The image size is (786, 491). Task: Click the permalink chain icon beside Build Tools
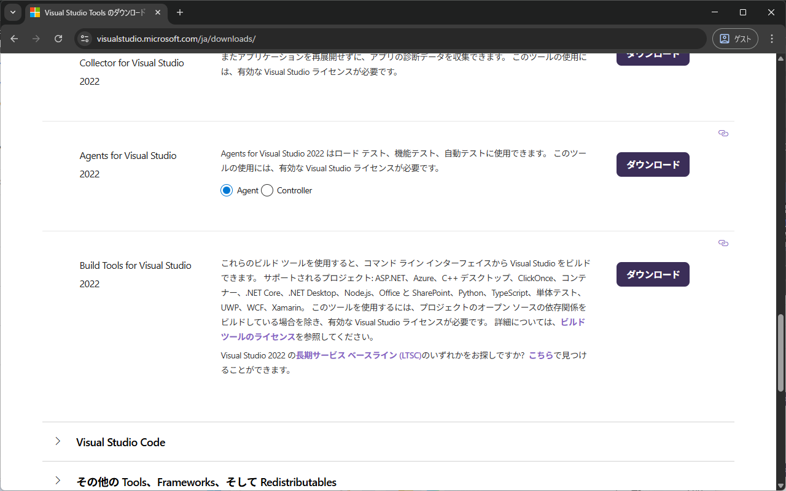point(723,243)
